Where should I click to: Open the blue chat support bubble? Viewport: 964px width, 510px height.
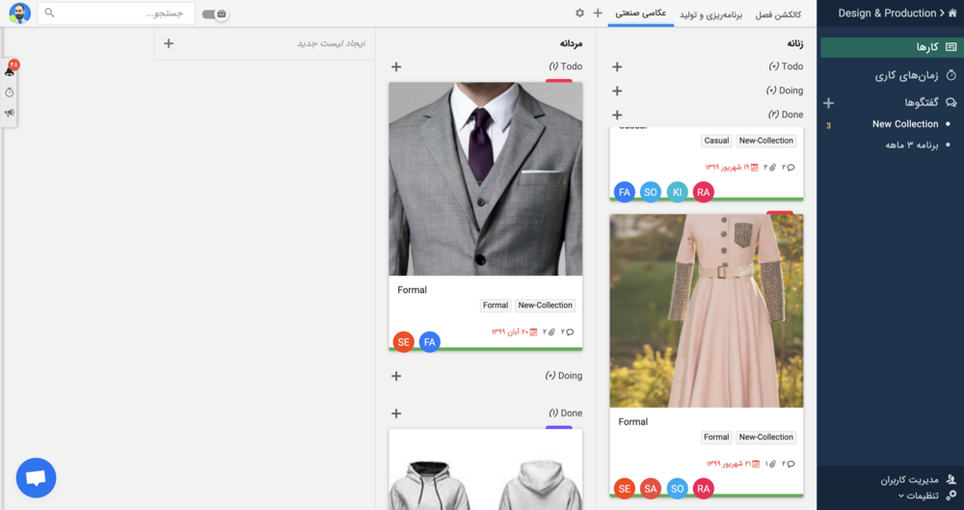pyautogui.click(x=37, y=477)
